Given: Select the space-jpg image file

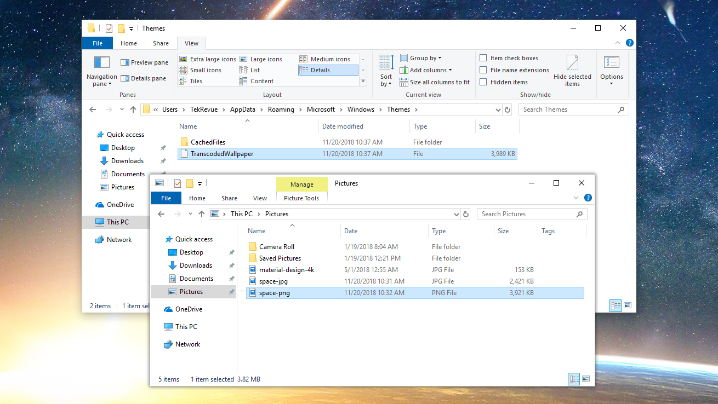Looking at the screenshot, I should 415,281.
